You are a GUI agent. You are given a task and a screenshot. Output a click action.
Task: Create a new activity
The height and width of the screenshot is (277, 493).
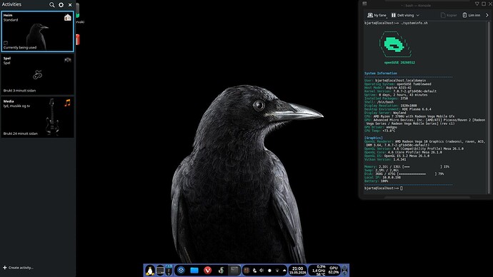tap(18, 268)
